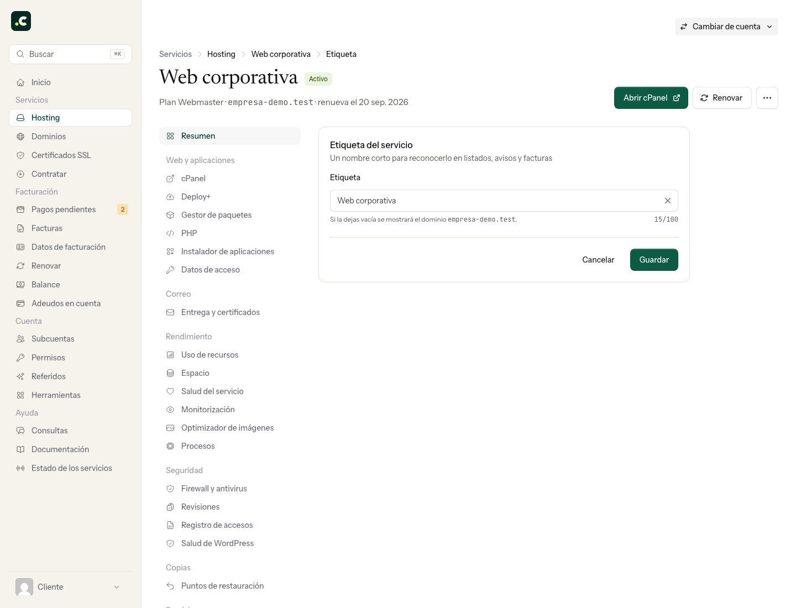
Task: Click the app logo in the top-left corner
Action: click(x=21, y=21)
